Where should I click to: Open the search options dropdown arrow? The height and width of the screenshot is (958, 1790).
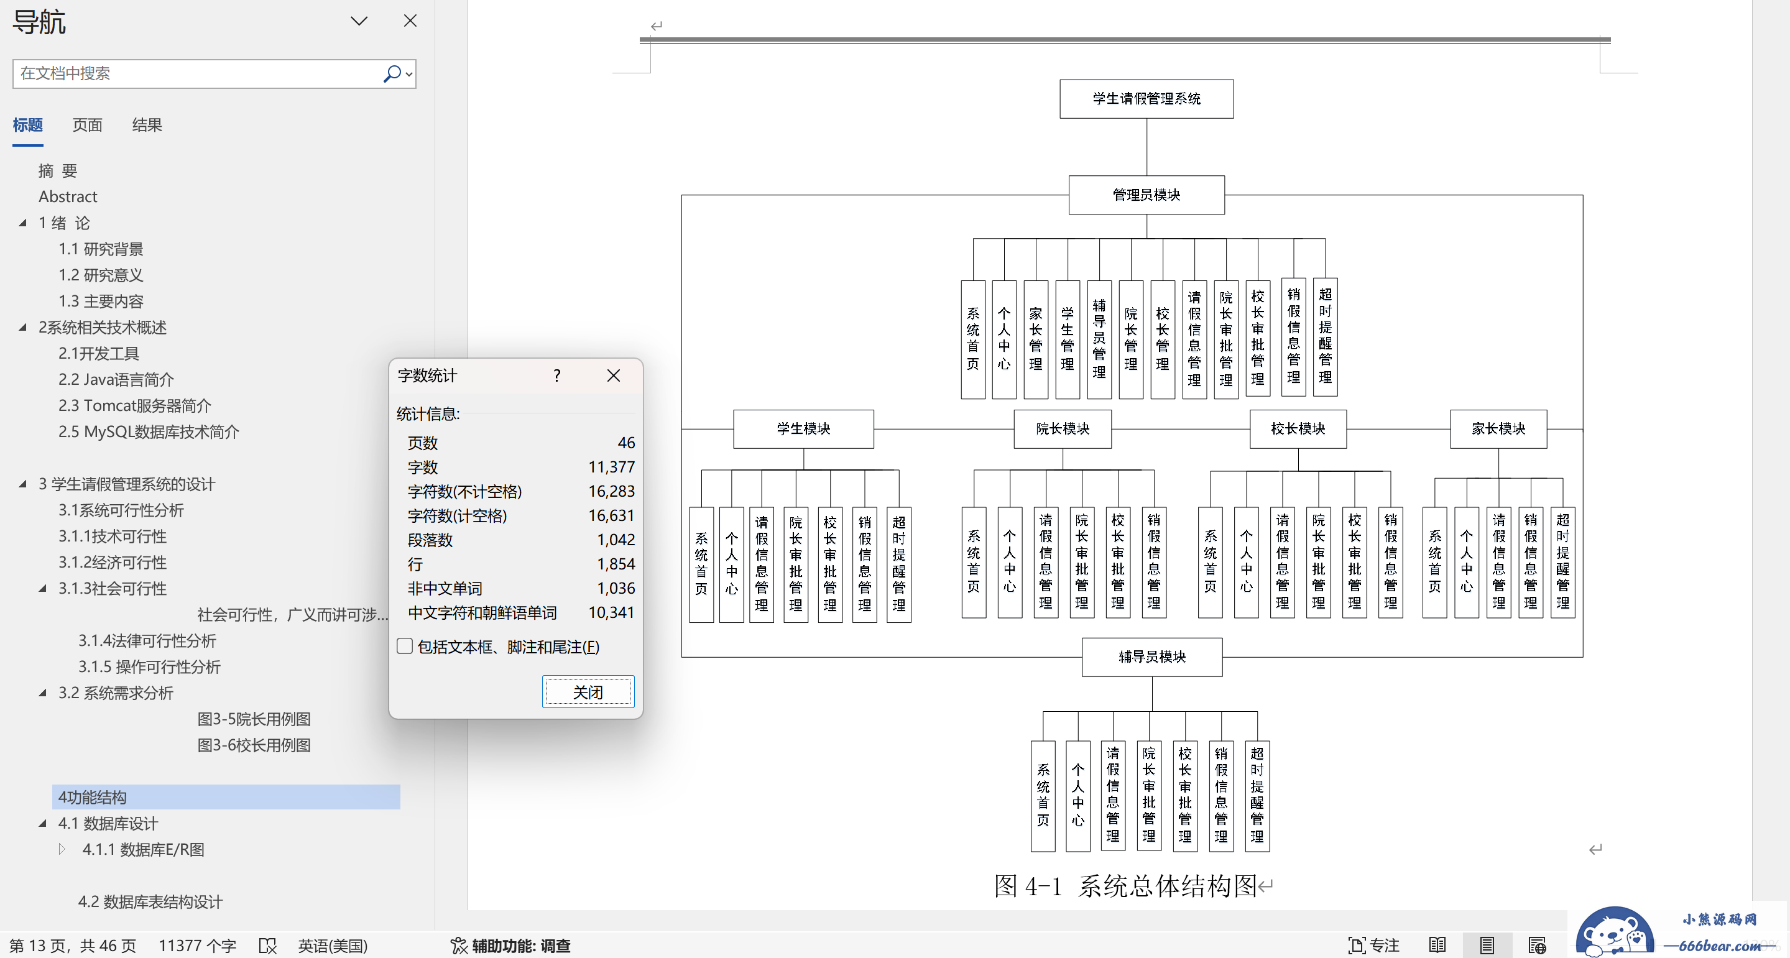[x=409, y=73]
